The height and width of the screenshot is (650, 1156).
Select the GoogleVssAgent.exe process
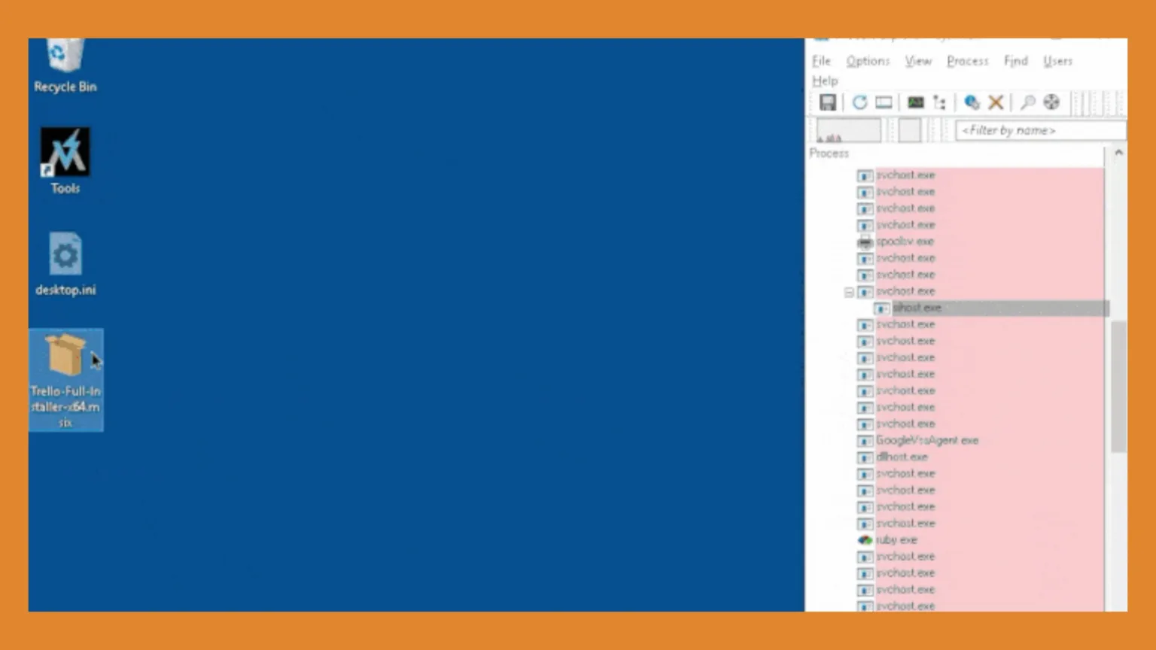point(927,440)
